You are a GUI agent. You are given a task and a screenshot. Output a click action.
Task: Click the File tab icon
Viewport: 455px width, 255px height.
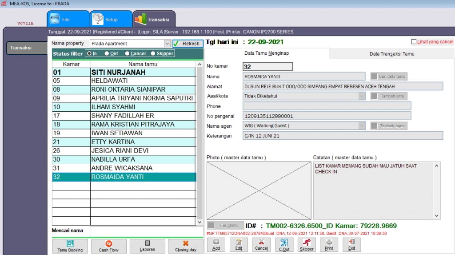click(x=55, y=19)
